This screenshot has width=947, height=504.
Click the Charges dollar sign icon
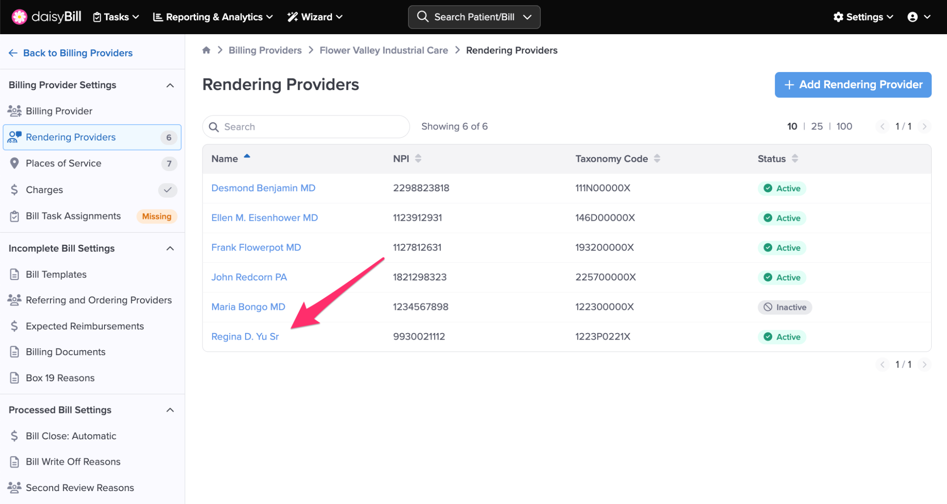(x=14, y=189)
